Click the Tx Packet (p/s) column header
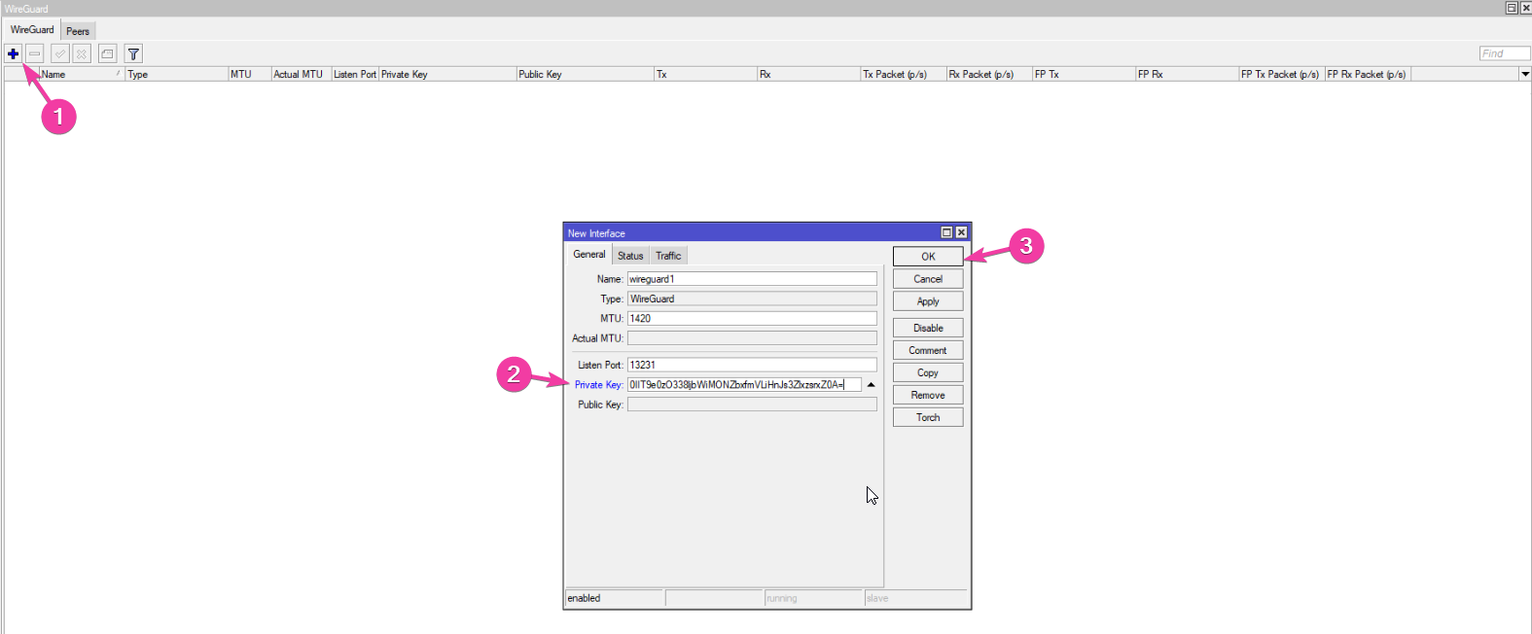Screen dimensions: 1532x634 coord(904,74)
